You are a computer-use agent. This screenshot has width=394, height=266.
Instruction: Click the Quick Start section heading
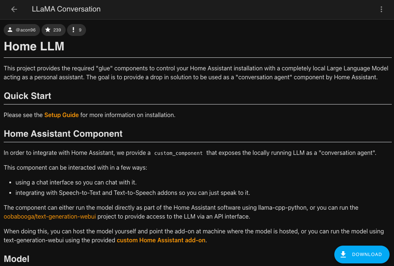click(27, 96)
